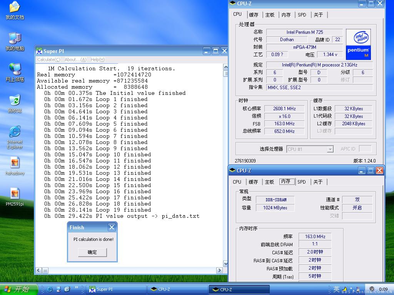
Task: Click the moon icon in the system tray
Action: pyautogui.click(x=345, y=289)
